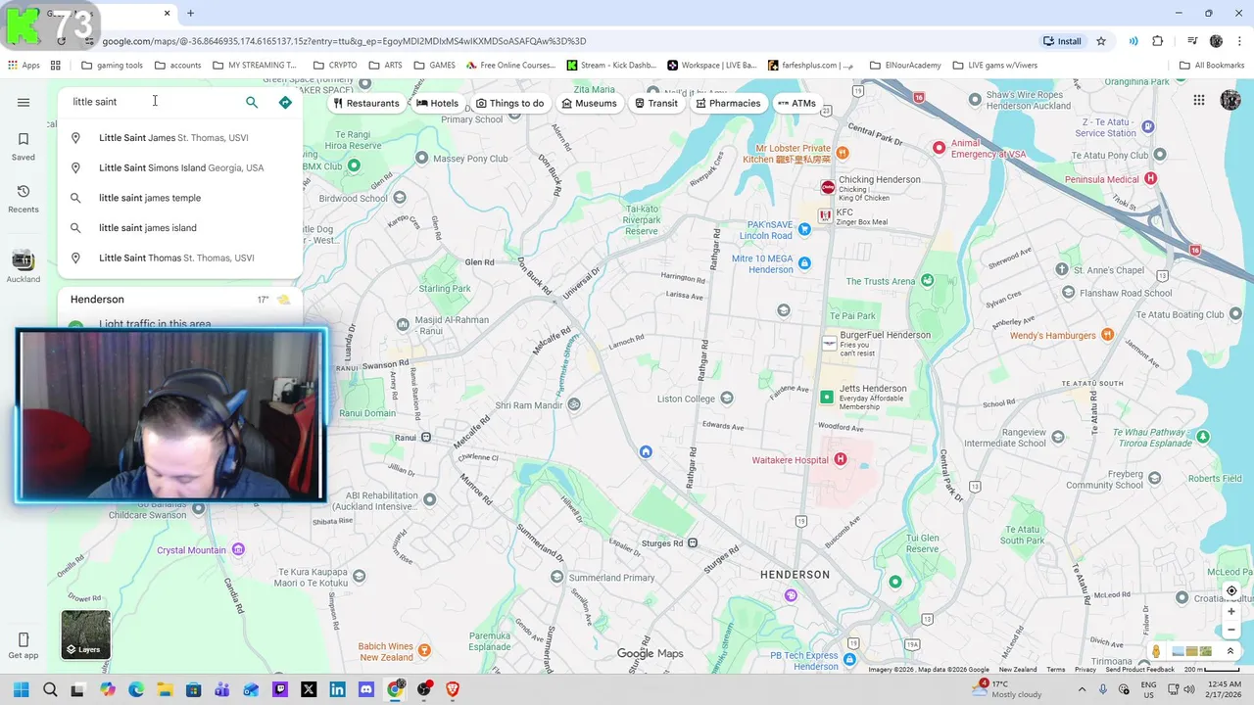Filter map by Things to do
The width and height of the screenshot is (1254, 705).
(x=509, y=103)
